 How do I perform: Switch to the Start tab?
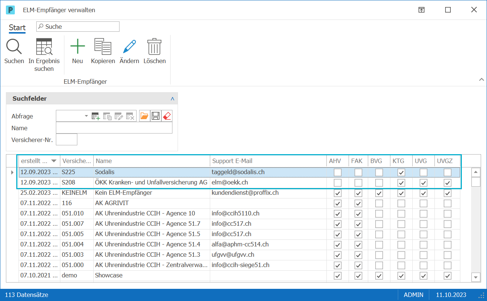coord(17,28)
